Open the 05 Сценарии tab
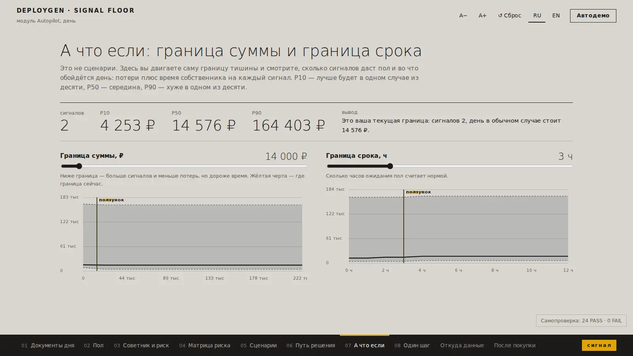Screen dimensions: 633x356 259,345
